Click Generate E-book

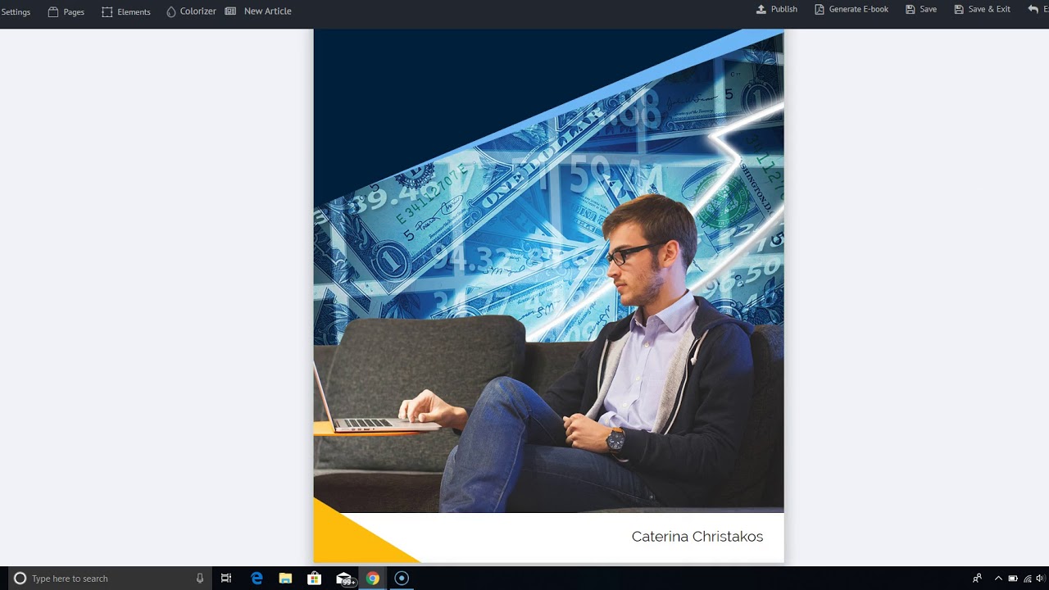pos(851,9)
